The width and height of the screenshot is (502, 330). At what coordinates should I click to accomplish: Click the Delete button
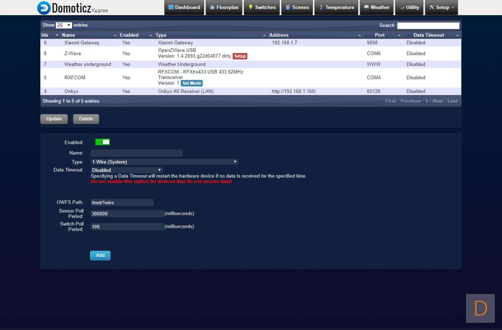click(x=86, y=119)
